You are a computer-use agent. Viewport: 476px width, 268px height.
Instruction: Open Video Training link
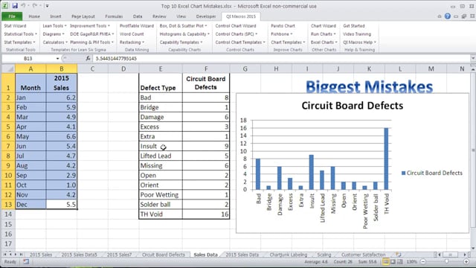click(x=357, y=34)
